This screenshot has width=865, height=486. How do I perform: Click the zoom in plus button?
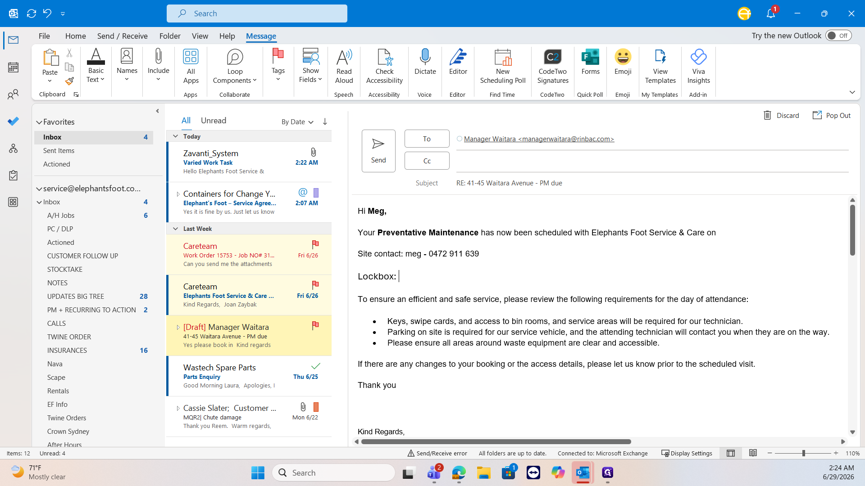tap(836, 453)
